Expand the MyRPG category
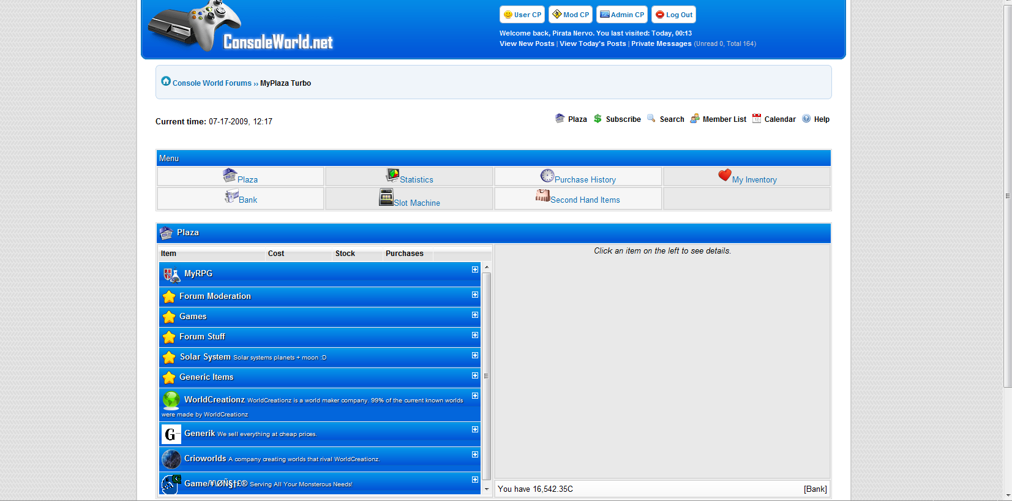Screen dimensions: 1012x501 click(475, 269)
